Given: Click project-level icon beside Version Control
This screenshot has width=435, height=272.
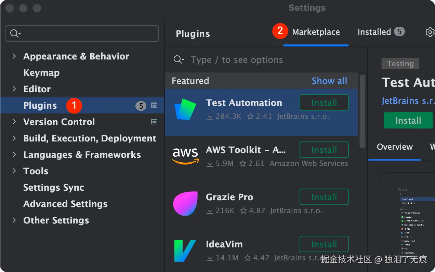Looking at the screenshot, I should point(154,122).
